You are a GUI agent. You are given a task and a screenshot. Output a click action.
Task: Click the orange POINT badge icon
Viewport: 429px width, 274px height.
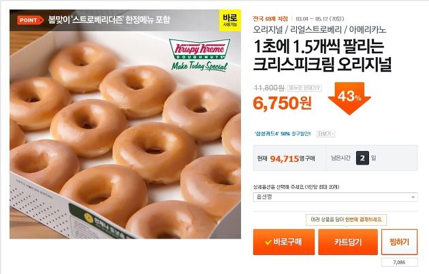click(30, 20)
